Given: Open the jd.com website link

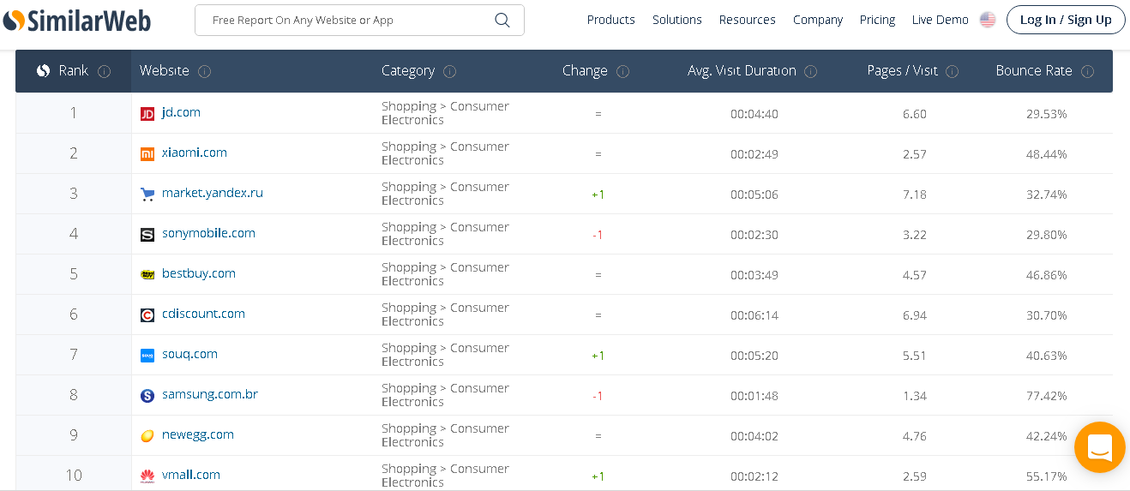Looking at the screenshot, I should [x=181, y=112].
